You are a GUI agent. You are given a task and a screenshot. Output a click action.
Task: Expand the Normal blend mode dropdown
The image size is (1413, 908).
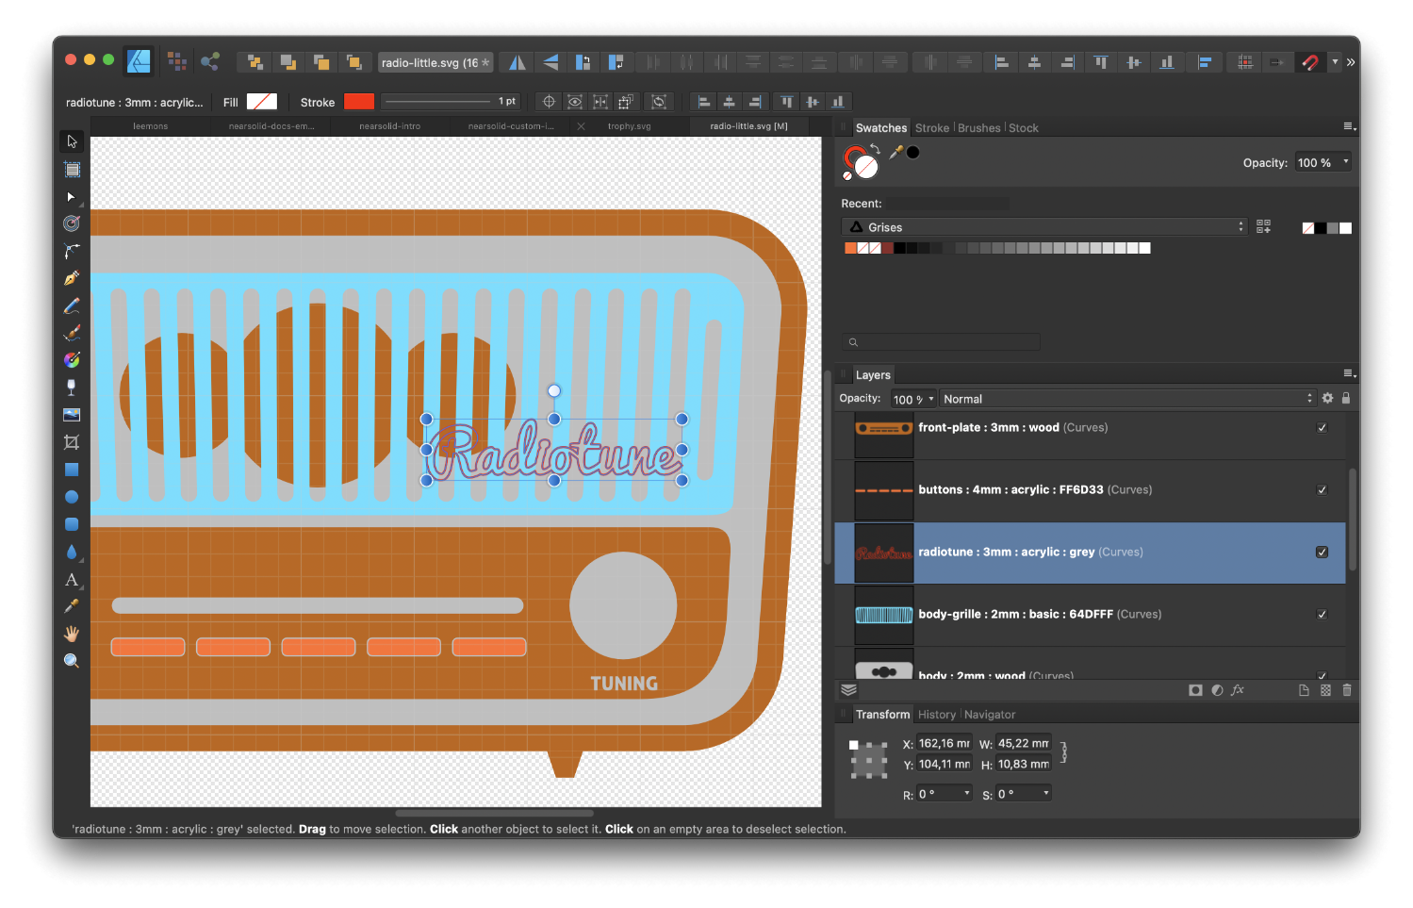(1127, 399)
